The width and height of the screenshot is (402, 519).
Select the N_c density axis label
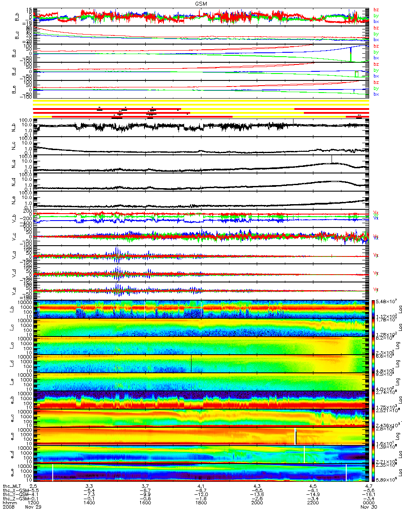pos(13,146)
